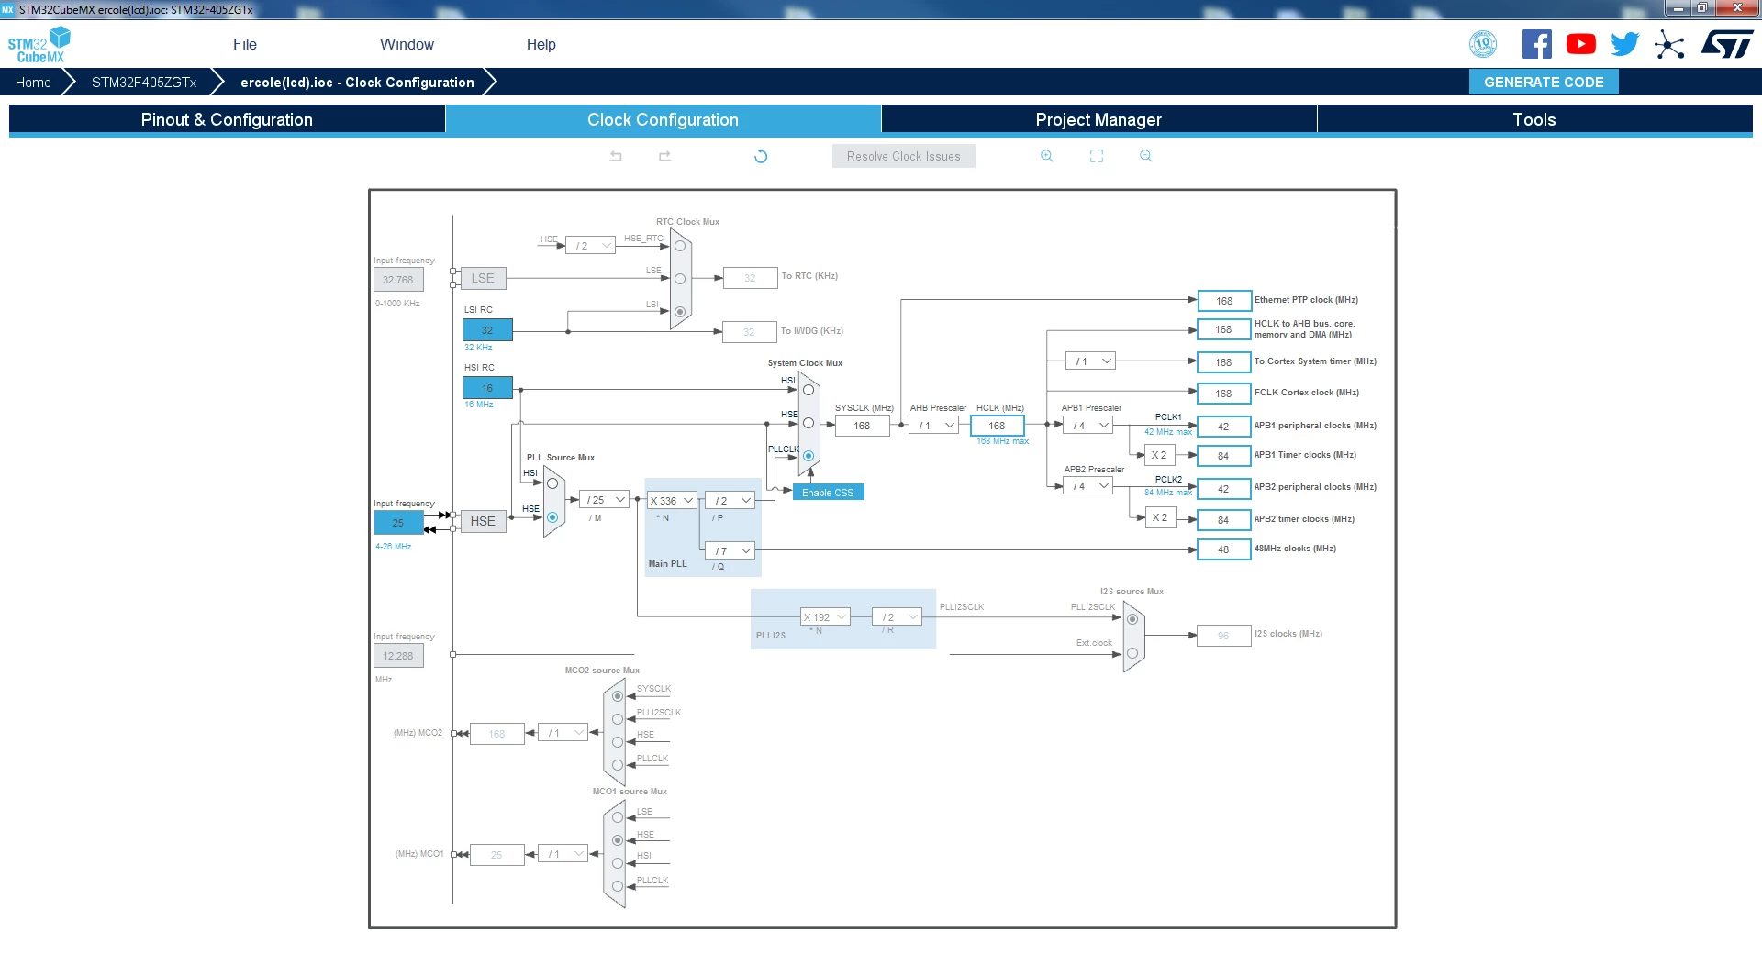1762x954 pixels.
Task: Click the HSE oscillator block
Action: 483,521
